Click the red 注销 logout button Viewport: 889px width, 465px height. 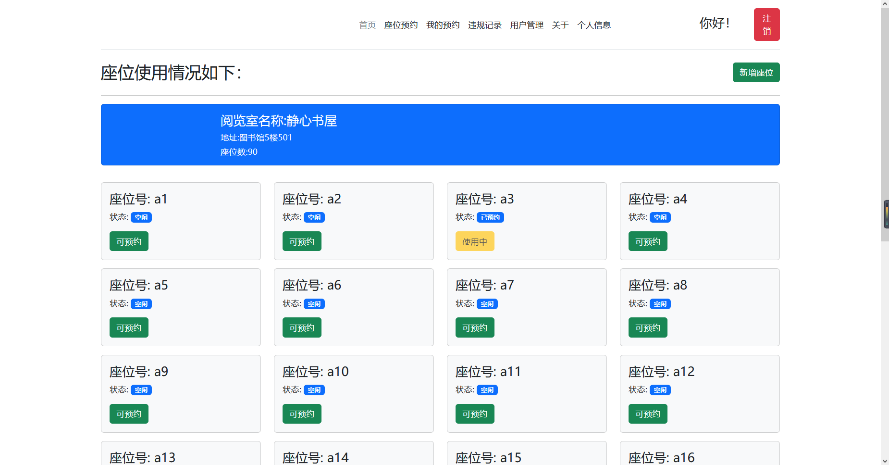click(766, 25)
